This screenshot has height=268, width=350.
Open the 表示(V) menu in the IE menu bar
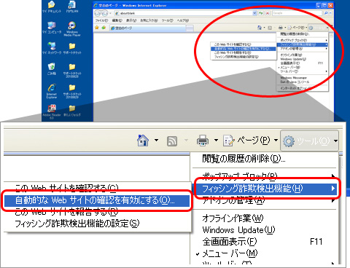(x=131, y=20)
